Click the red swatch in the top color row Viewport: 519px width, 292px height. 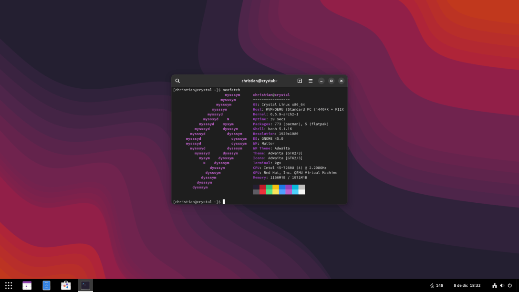tap(263, 187)
